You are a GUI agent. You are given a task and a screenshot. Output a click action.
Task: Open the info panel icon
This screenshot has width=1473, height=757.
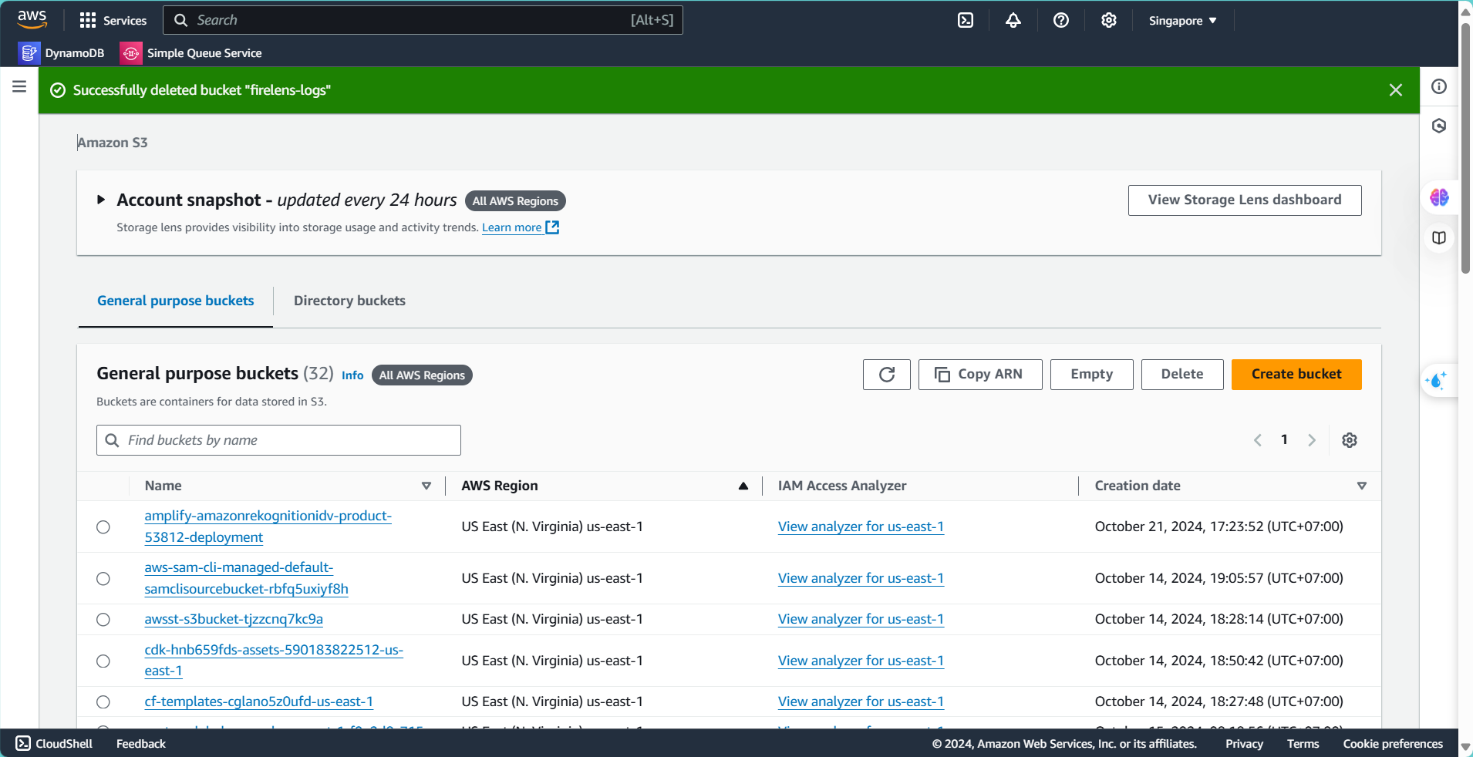point(1439,86)
